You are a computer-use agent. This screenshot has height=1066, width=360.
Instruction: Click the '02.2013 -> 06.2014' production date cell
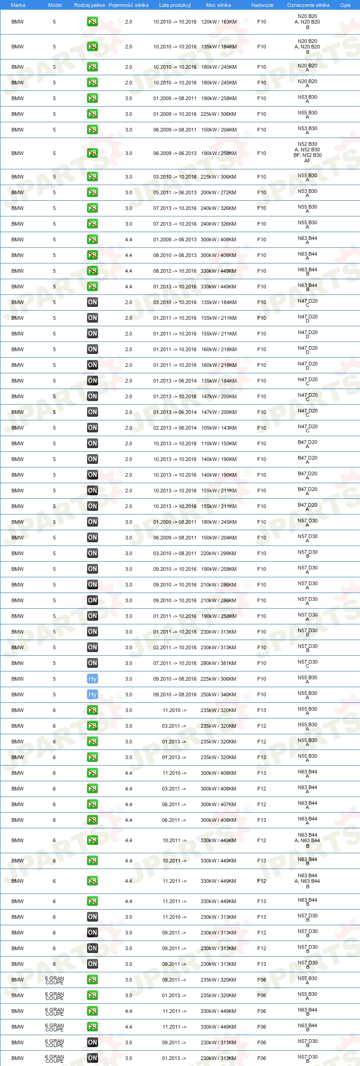point(175,428)
